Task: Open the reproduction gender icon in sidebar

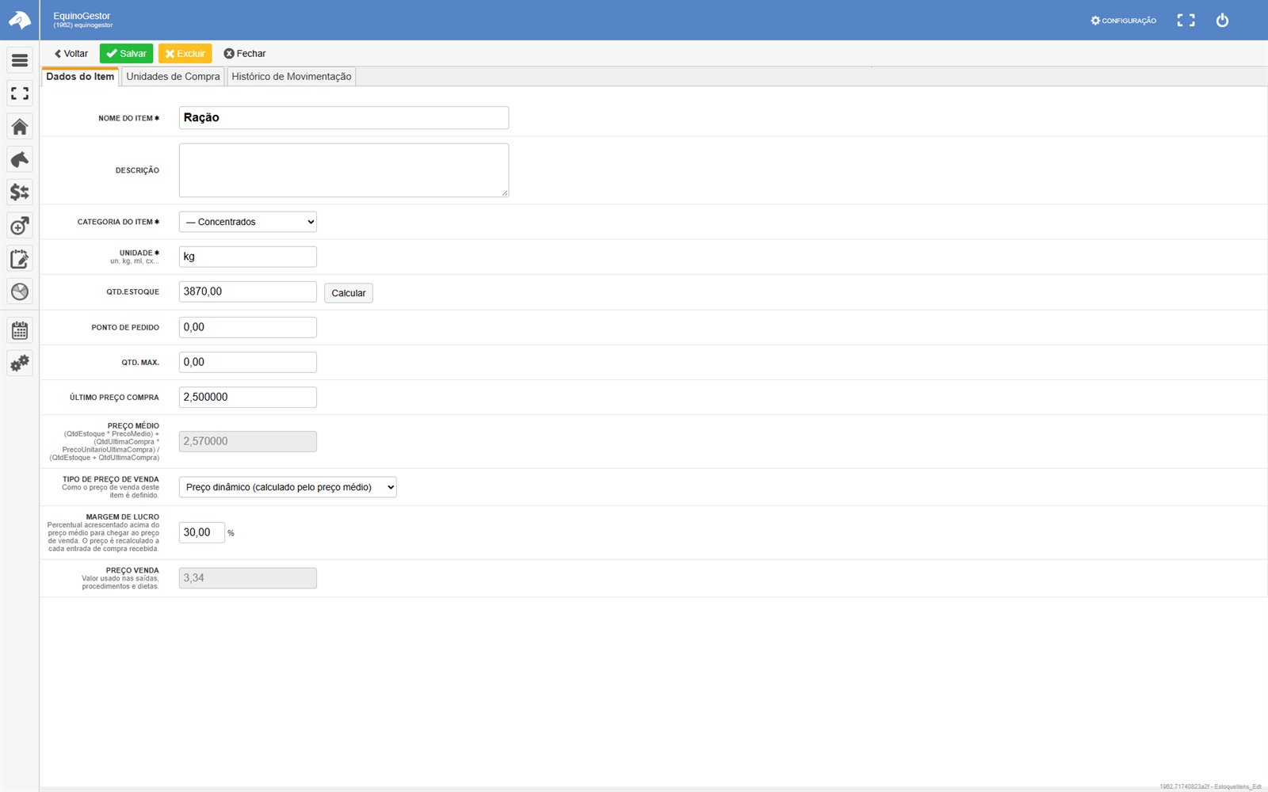Action: (20, 226)
